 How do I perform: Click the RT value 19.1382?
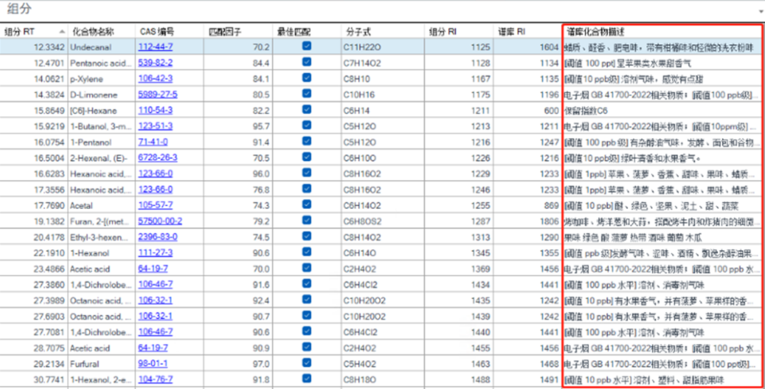(50, 222)
